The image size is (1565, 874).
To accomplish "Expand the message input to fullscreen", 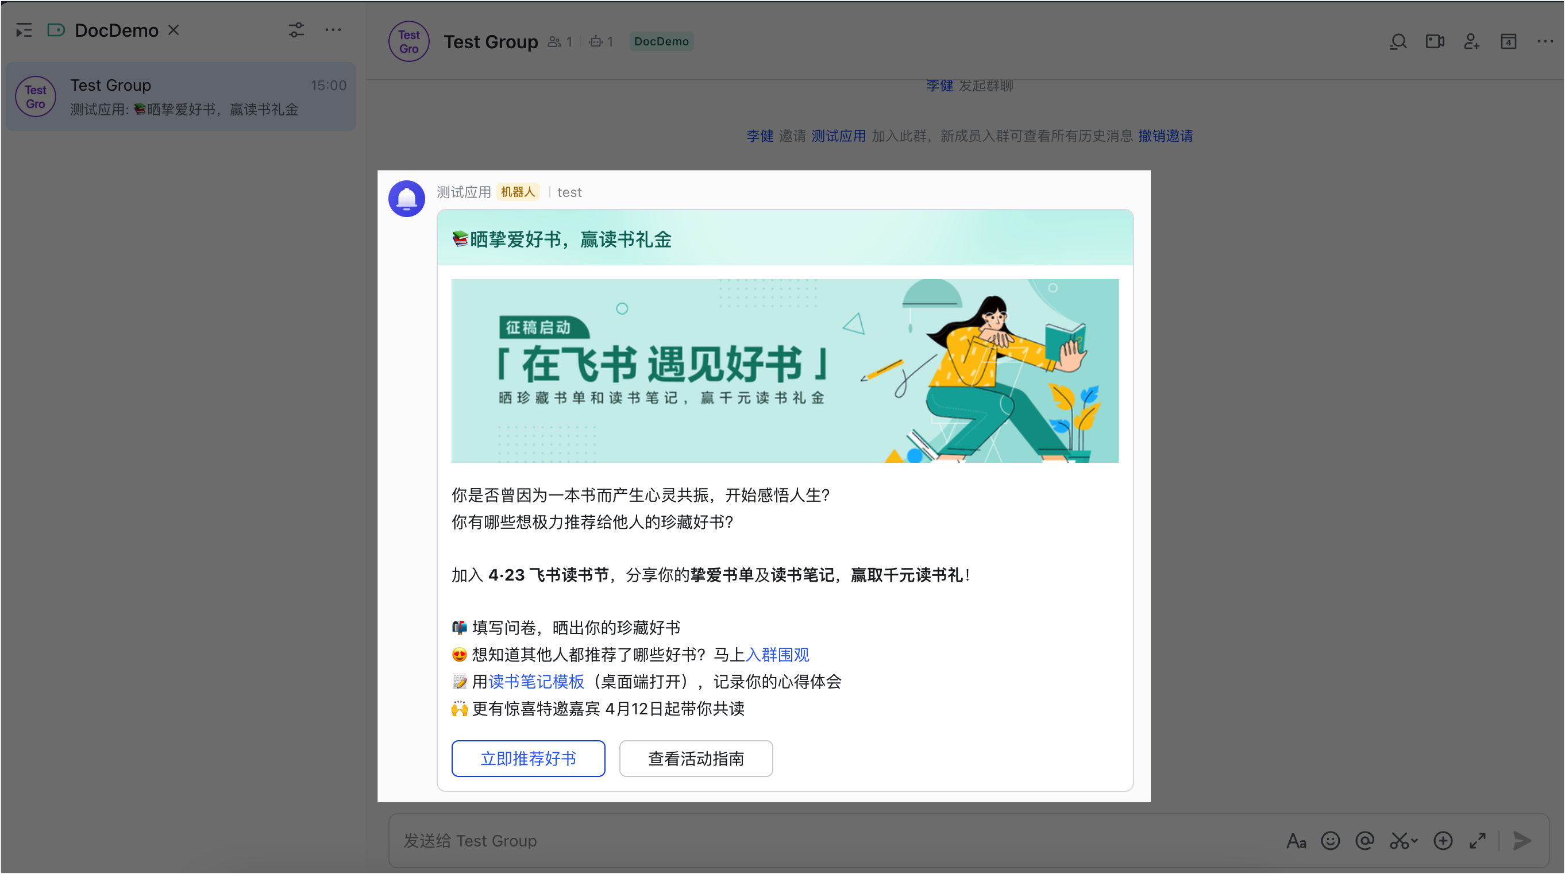I will coord(1478,841).
